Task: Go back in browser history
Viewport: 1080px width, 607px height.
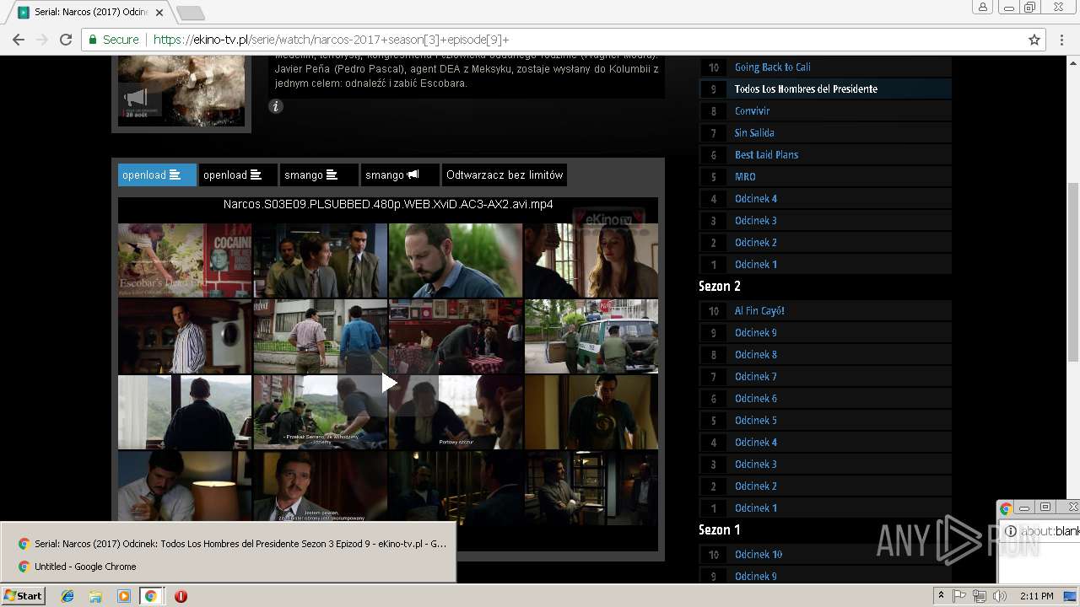Action: pos(19,40)
